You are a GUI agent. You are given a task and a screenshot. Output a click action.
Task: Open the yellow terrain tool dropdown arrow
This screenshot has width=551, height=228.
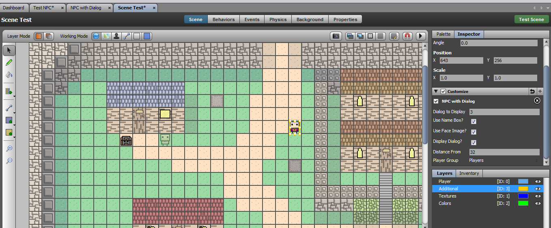(x=14, y=138)
